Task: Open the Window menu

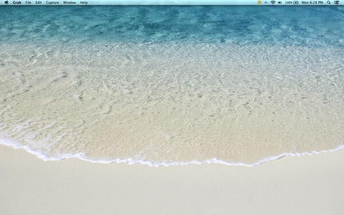Action: [x=69, y=3]
